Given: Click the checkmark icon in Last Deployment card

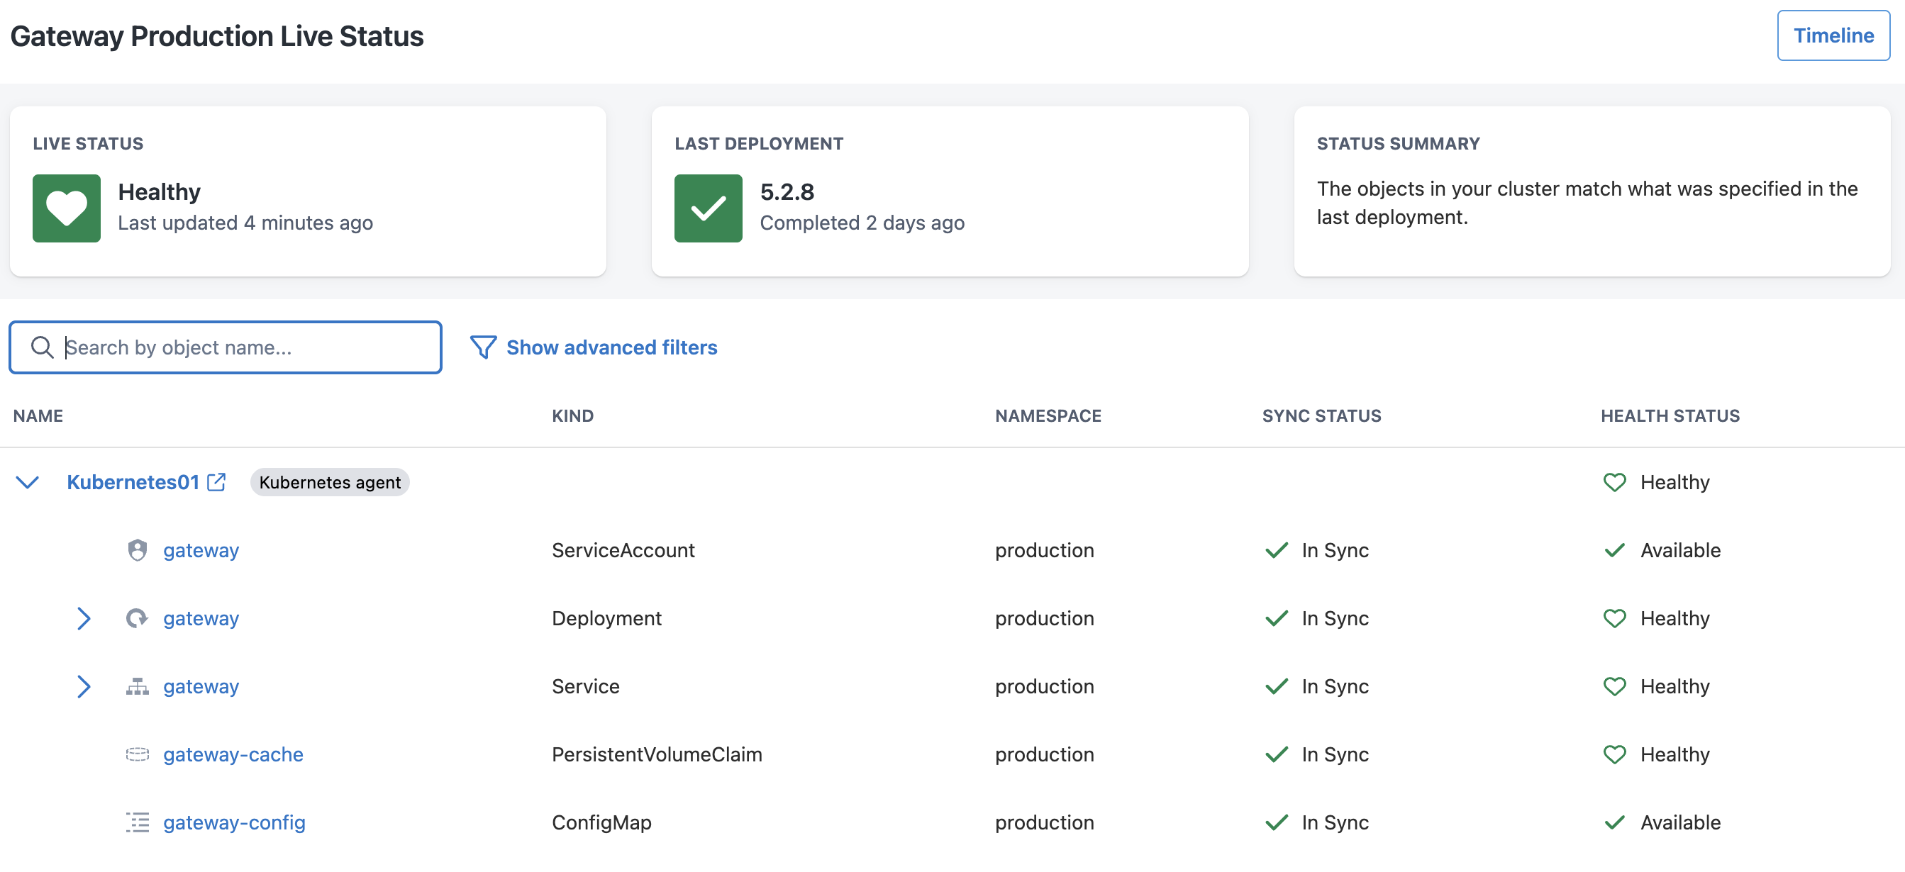Looking at the screenshot, I should pyautogui.click(x=708, y=208).
